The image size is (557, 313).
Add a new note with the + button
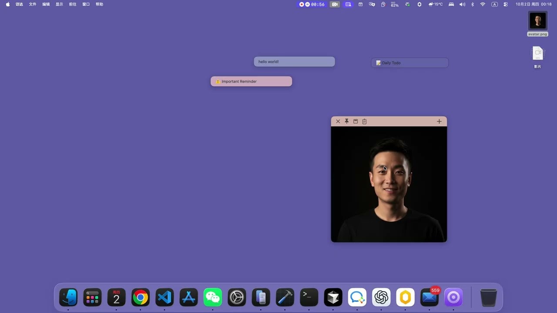pos(439,121)
